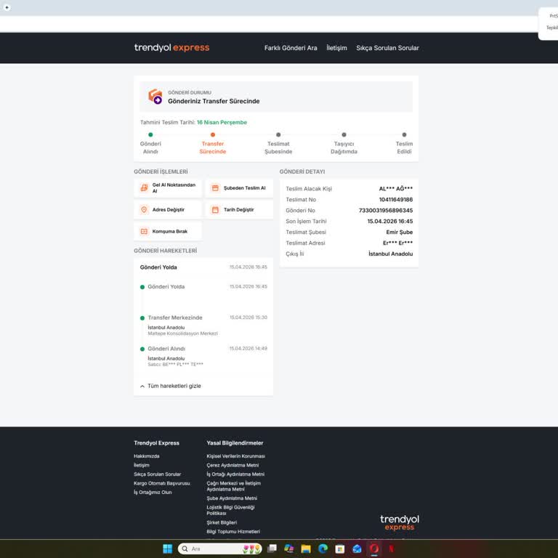Viewport: 558px width, 558px height.
Task: Click the trendyol express footer logo
Action: pyautogui.click(x=400, y=522)
